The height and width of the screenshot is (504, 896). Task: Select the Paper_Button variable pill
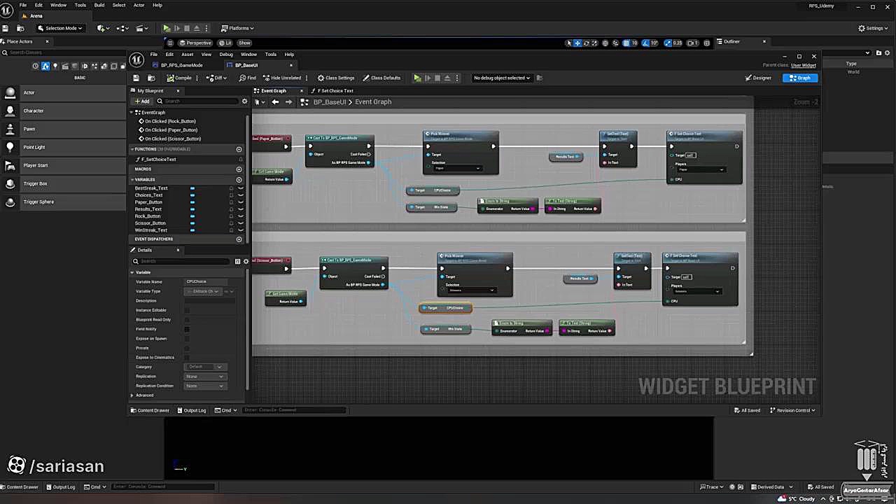click(x=192, y=202)
